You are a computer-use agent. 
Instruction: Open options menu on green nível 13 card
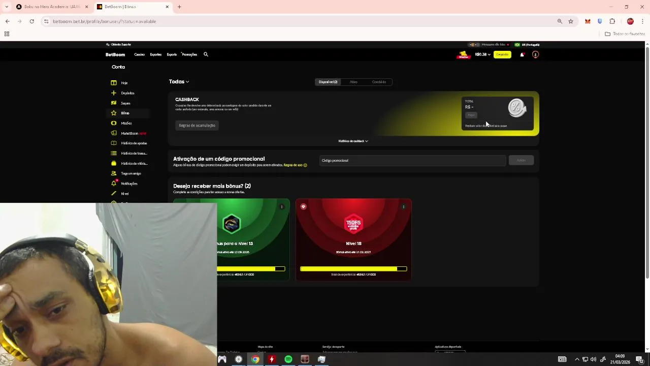(282, 207)
